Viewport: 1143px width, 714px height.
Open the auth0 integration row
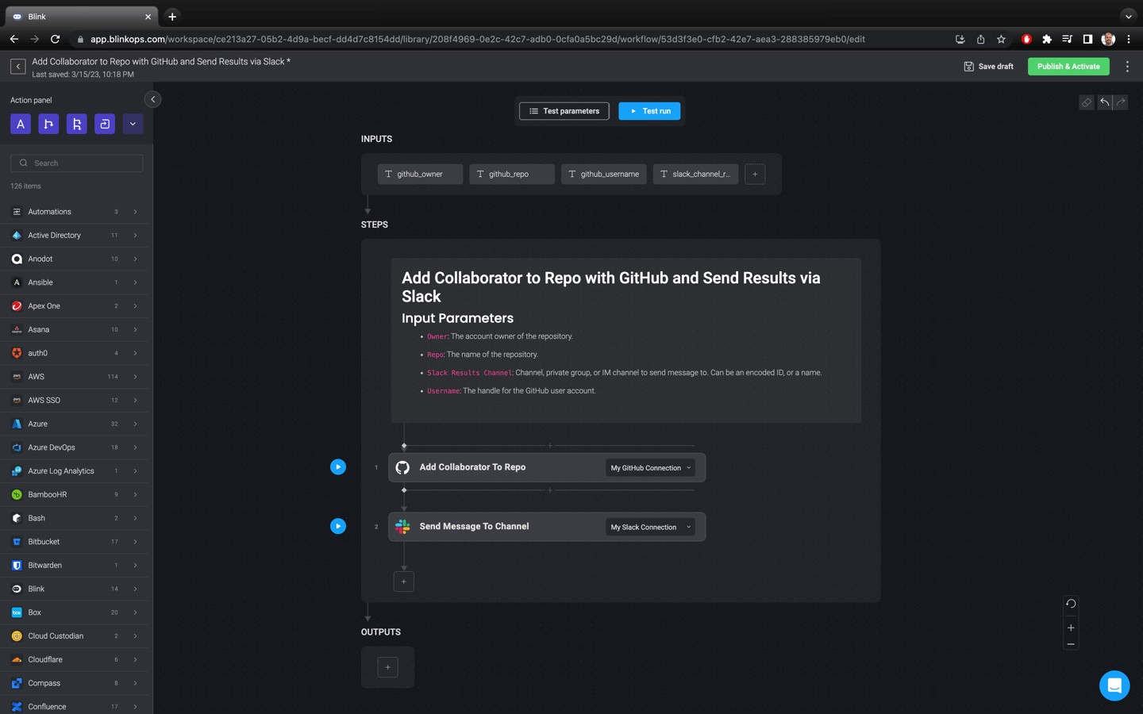pyautogui.click(x=76, y=353)
